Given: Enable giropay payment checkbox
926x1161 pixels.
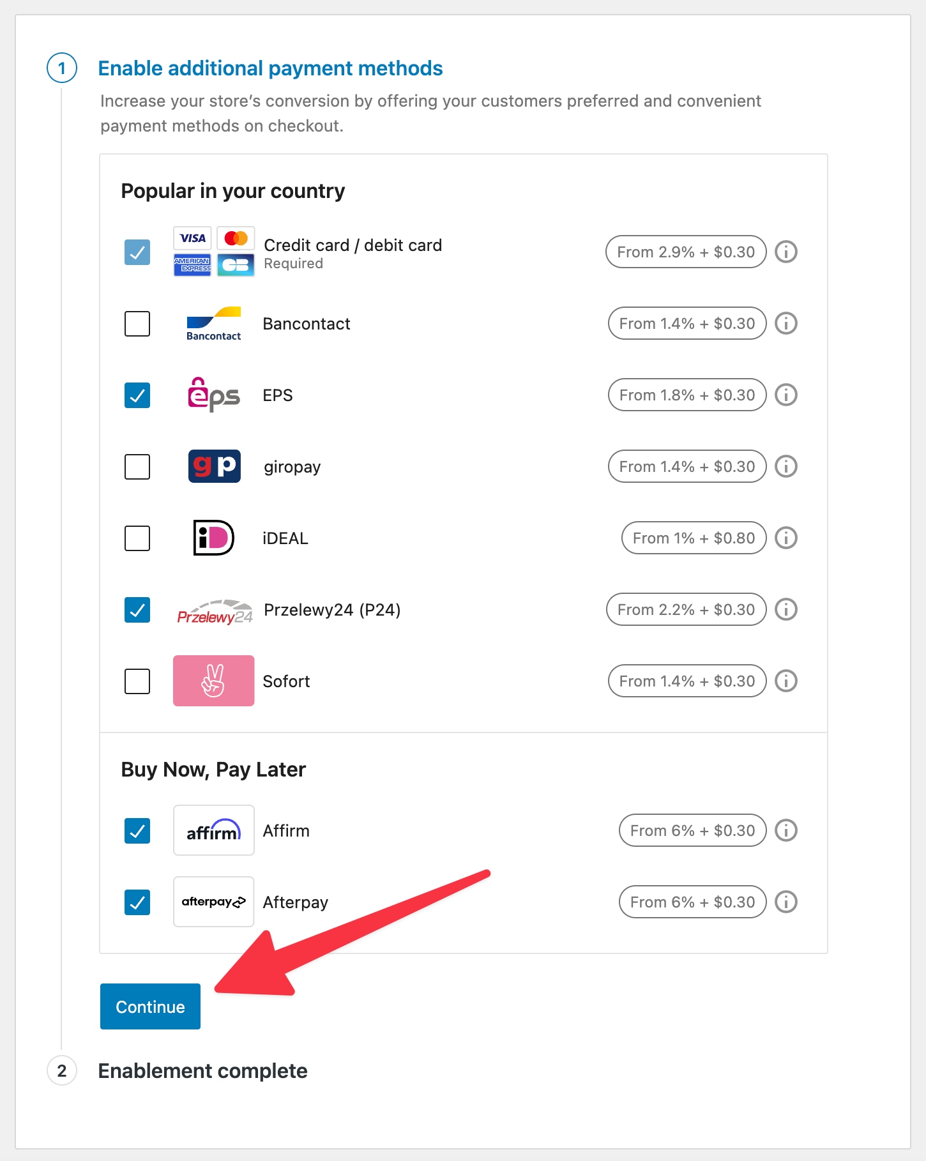Looking at the screenshot, I should (137, 467).
